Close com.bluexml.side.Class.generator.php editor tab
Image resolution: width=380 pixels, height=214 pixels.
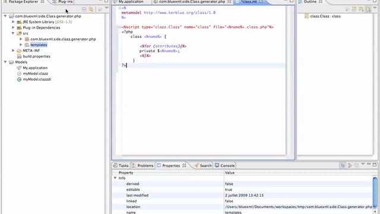[x=229, y=2]
